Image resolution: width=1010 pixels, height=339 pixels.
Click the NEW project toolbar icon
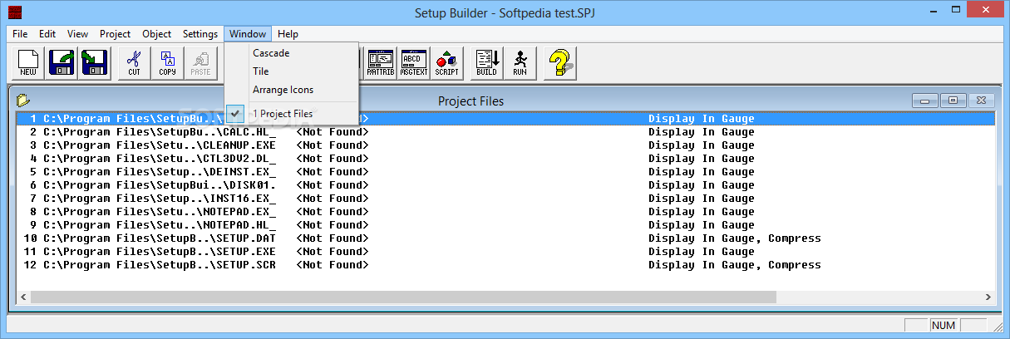tap(29, 63)
